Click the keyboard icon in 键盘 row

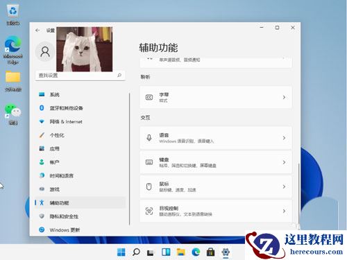[149, 162]
